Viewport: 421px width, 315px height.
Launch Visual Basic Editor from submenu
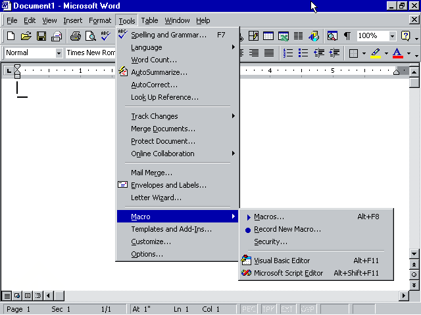[316, 261]
